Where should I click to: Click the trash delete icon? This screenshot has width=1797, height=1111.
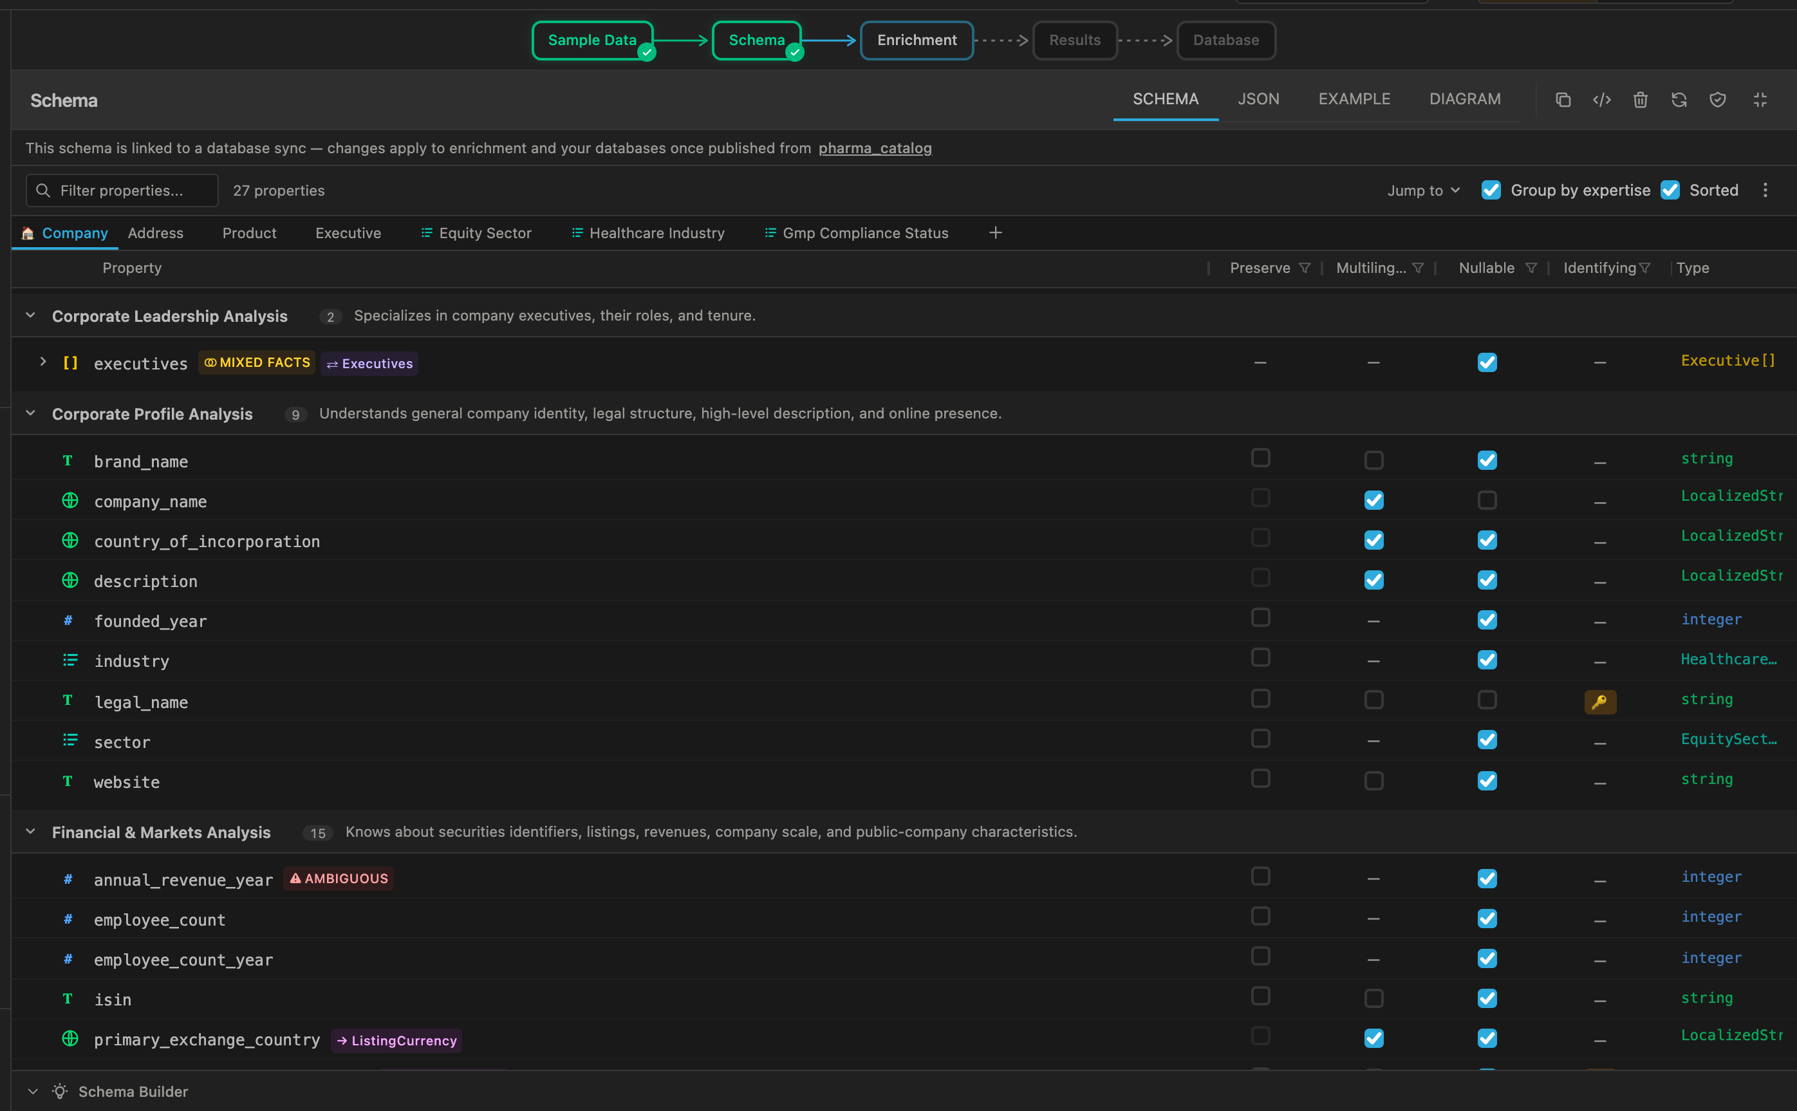tap(1640, 100)
